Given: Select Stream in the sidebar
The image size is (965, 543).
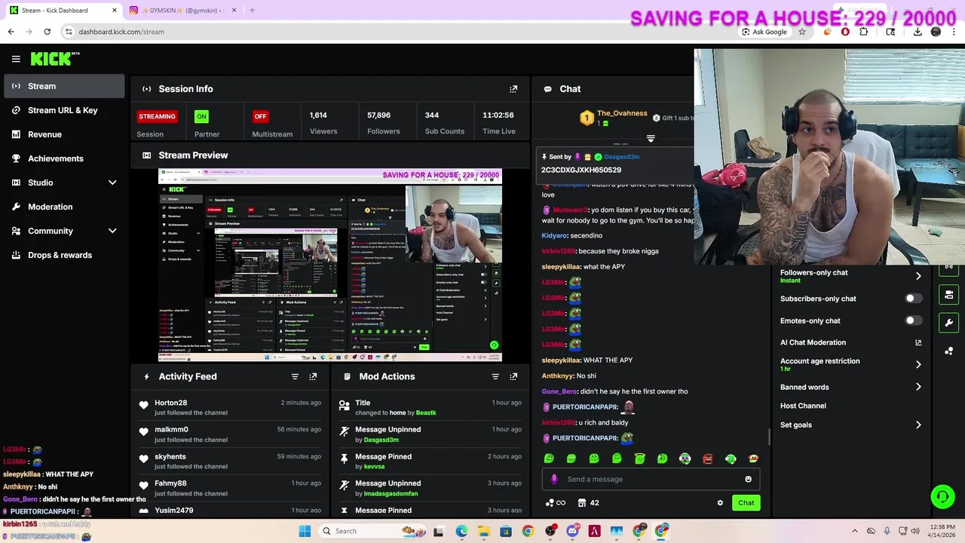Looking at the screenshot, I should [64, 86].
